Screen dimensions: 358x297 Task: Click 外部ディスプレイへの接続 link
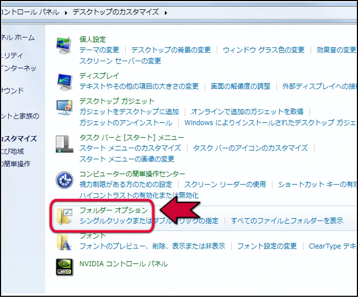(x=319, y=86)
